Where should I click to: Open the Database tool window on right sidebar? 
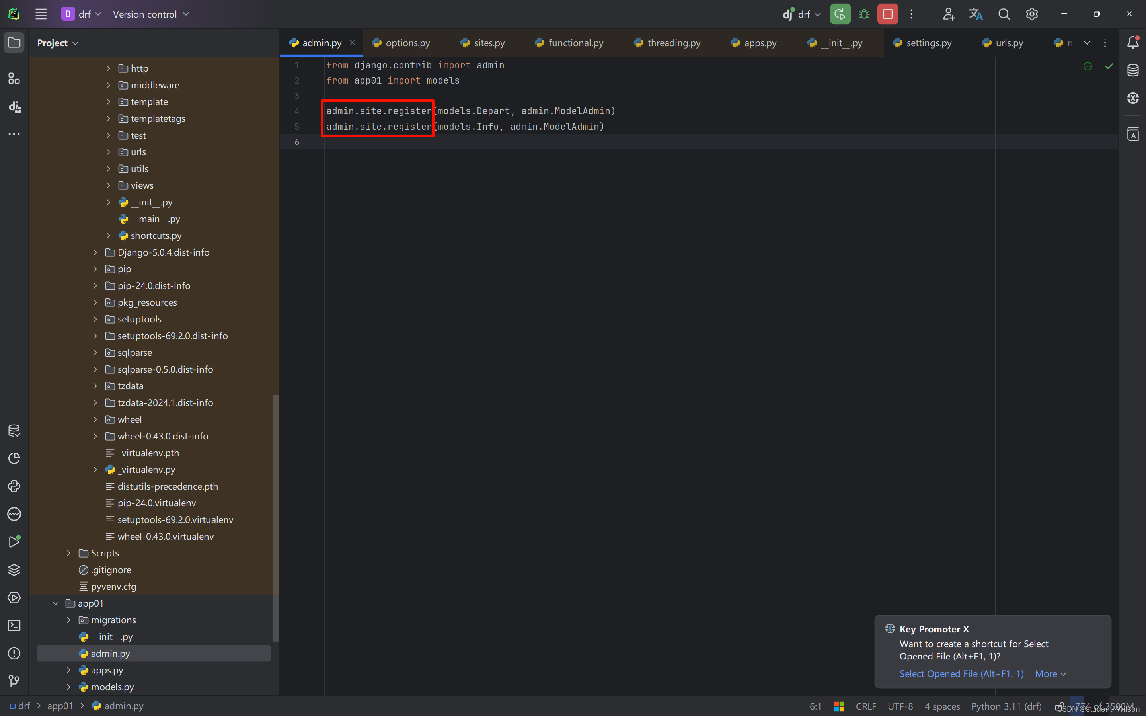point(1133,70)
